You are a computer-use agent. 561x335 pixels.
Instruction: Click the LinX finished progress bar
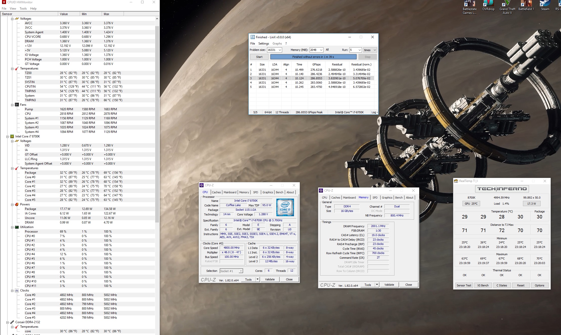point(313,57)
